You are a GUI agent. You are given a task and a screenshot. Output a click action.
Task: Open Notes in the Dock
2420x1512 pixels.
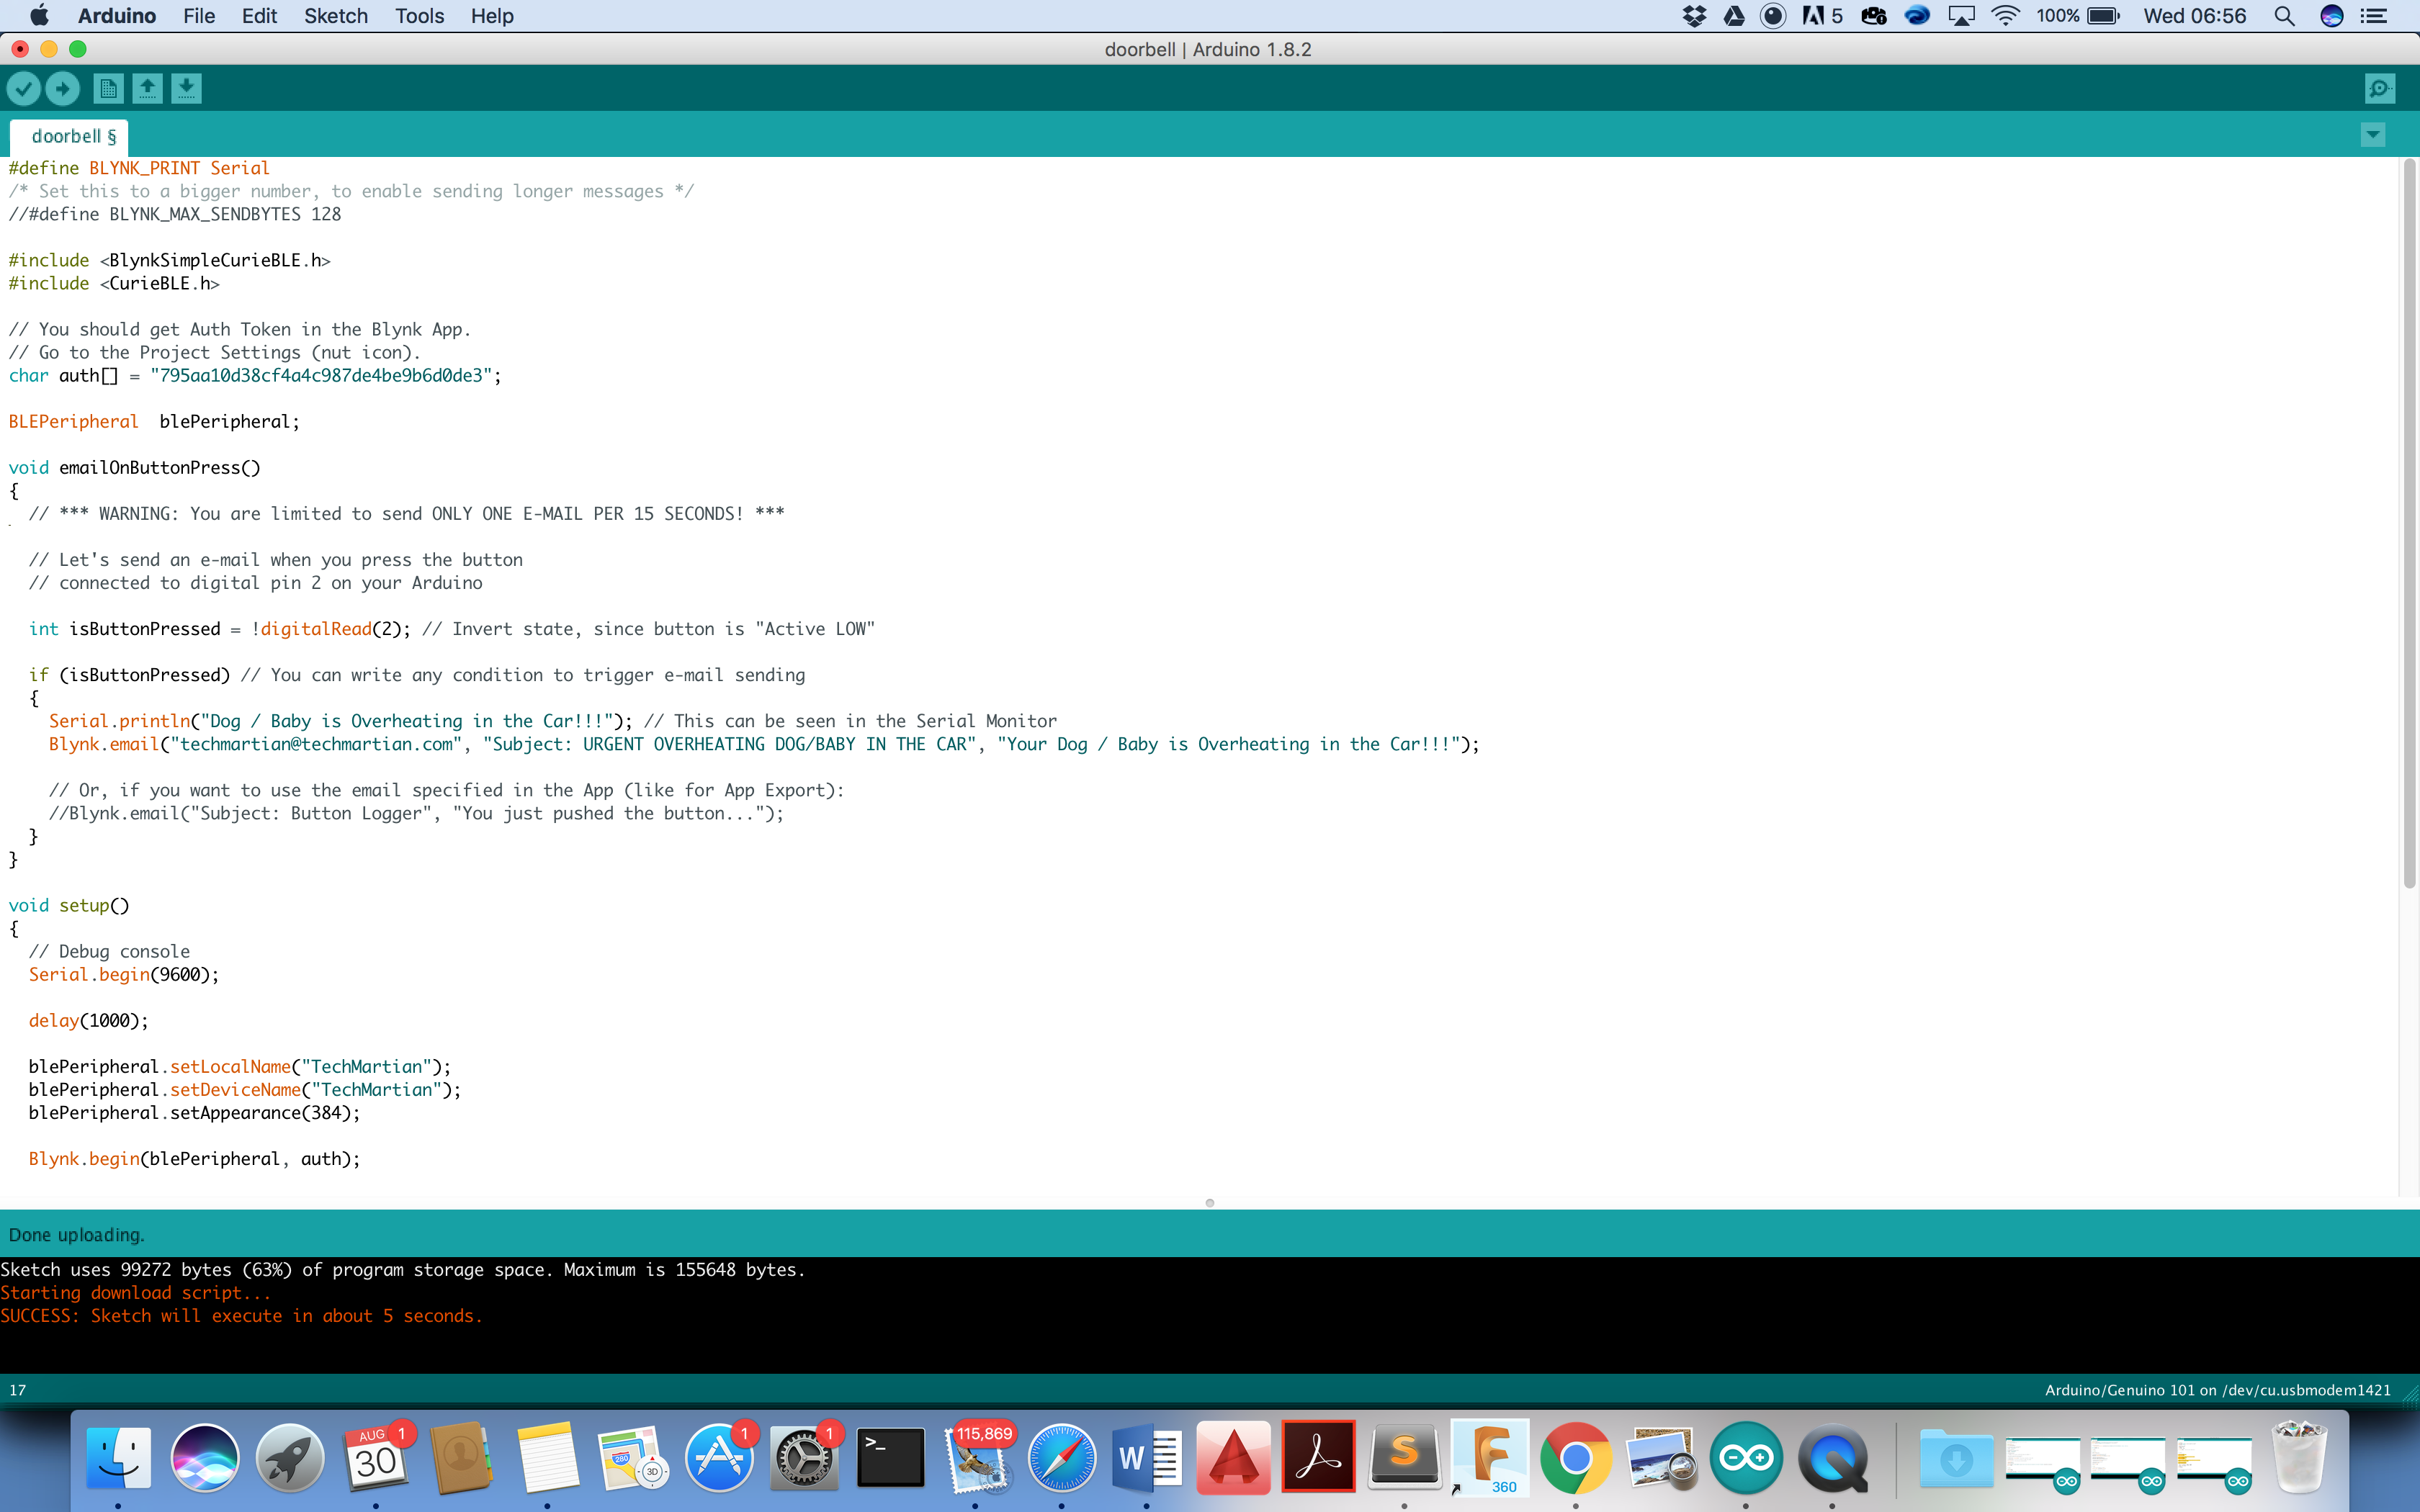click(x=547, y=1457)
